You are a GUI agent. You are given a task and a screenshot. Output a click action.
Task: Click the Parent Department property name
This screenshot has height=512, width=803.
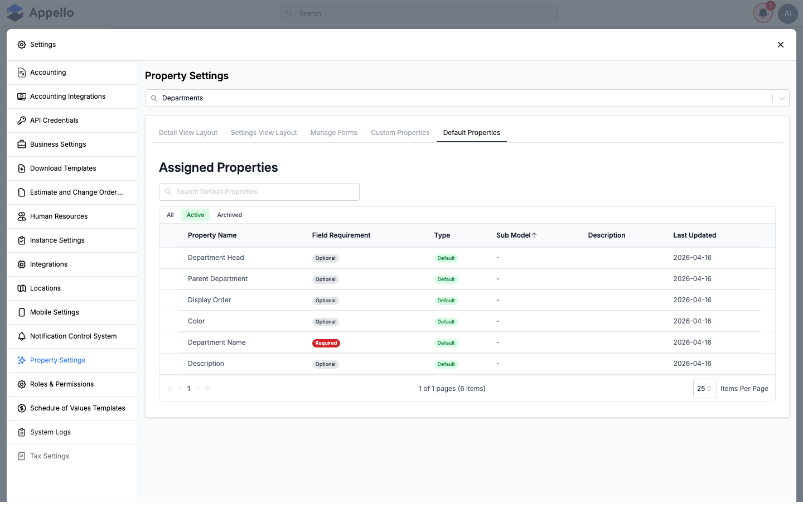pyautogui.click(x=218, y=279)
